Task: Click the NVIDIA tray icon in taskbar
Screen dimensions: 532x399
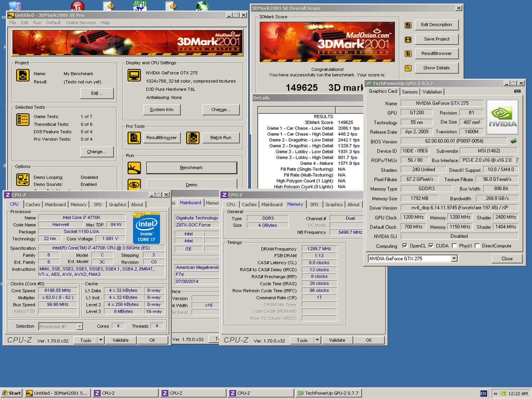Action: [x=503, y=393]
